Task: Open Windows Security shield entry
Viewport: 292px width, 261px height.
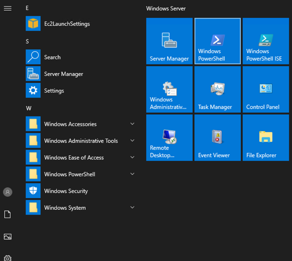Action: [80, 191]
